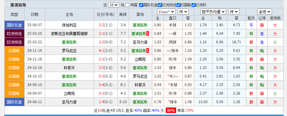This screenshot has width=287, height=116.
Task: Click home team 科索沃 on 24-10-16
Action: [x=69, y=68]
